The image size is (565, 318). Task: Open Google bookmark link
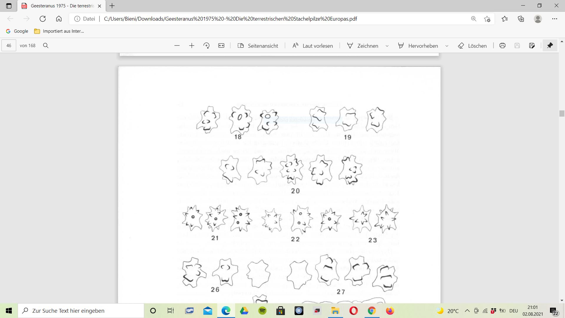click(x=17, y=31)
